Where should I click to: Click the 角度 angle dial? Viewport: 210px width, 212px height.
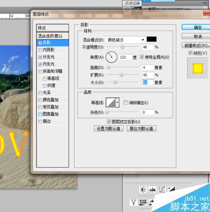pos(111,57)
